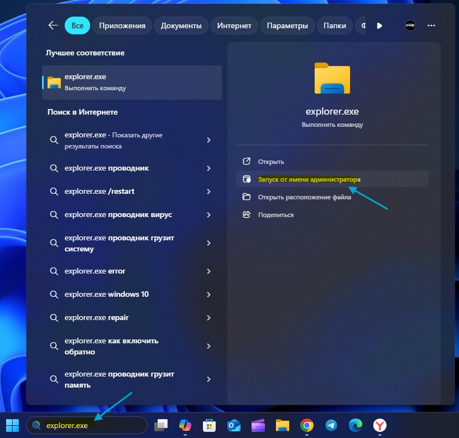Expand chevron for 'explorer.exe проводник вирус'
This screenshot has width=459, height=438.
[x=208, y=215]
